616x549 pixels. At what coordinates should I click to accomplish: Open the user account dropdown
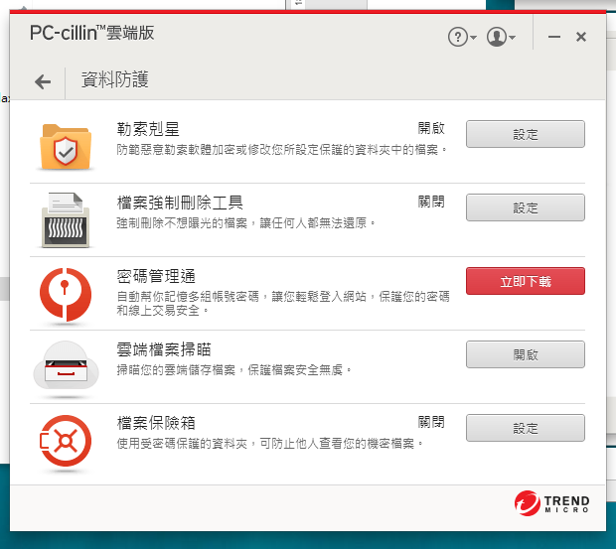click(x=501, y=38)
